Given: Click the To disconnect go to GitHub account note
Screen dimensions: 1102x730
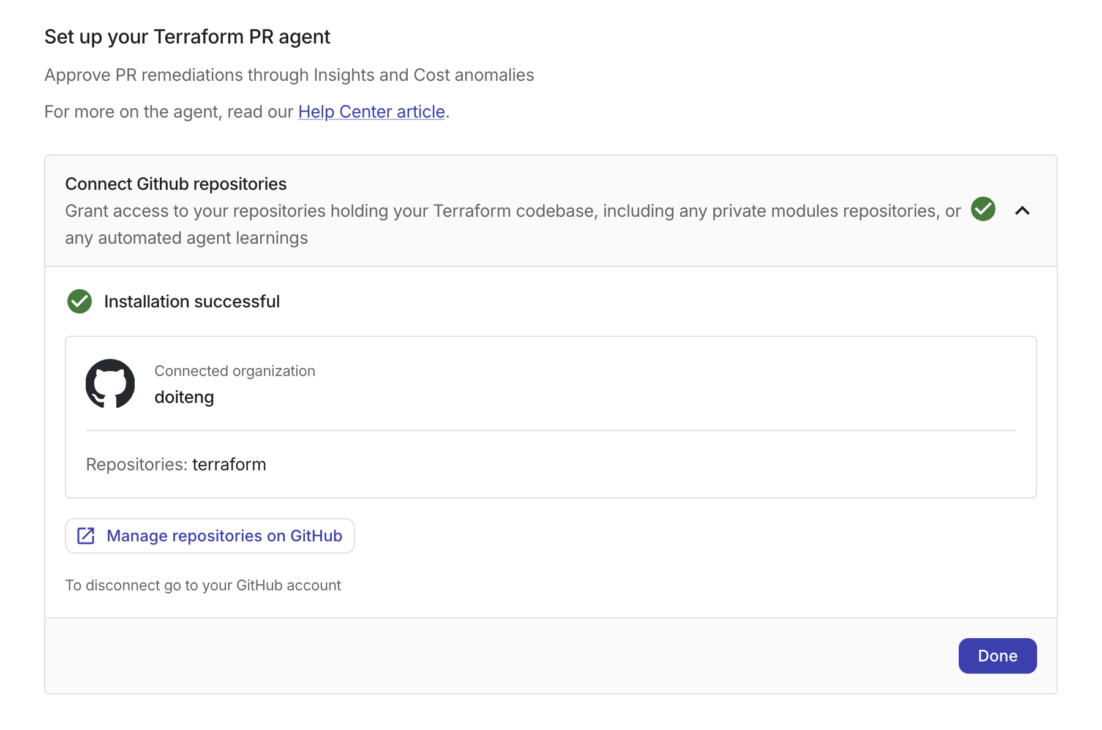Looking at the screenshot, I should 203,585.
